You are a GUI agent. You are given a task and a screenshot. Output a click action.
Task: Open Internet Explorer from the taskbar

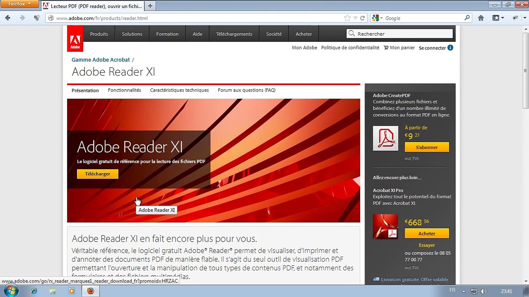point(34,291)
